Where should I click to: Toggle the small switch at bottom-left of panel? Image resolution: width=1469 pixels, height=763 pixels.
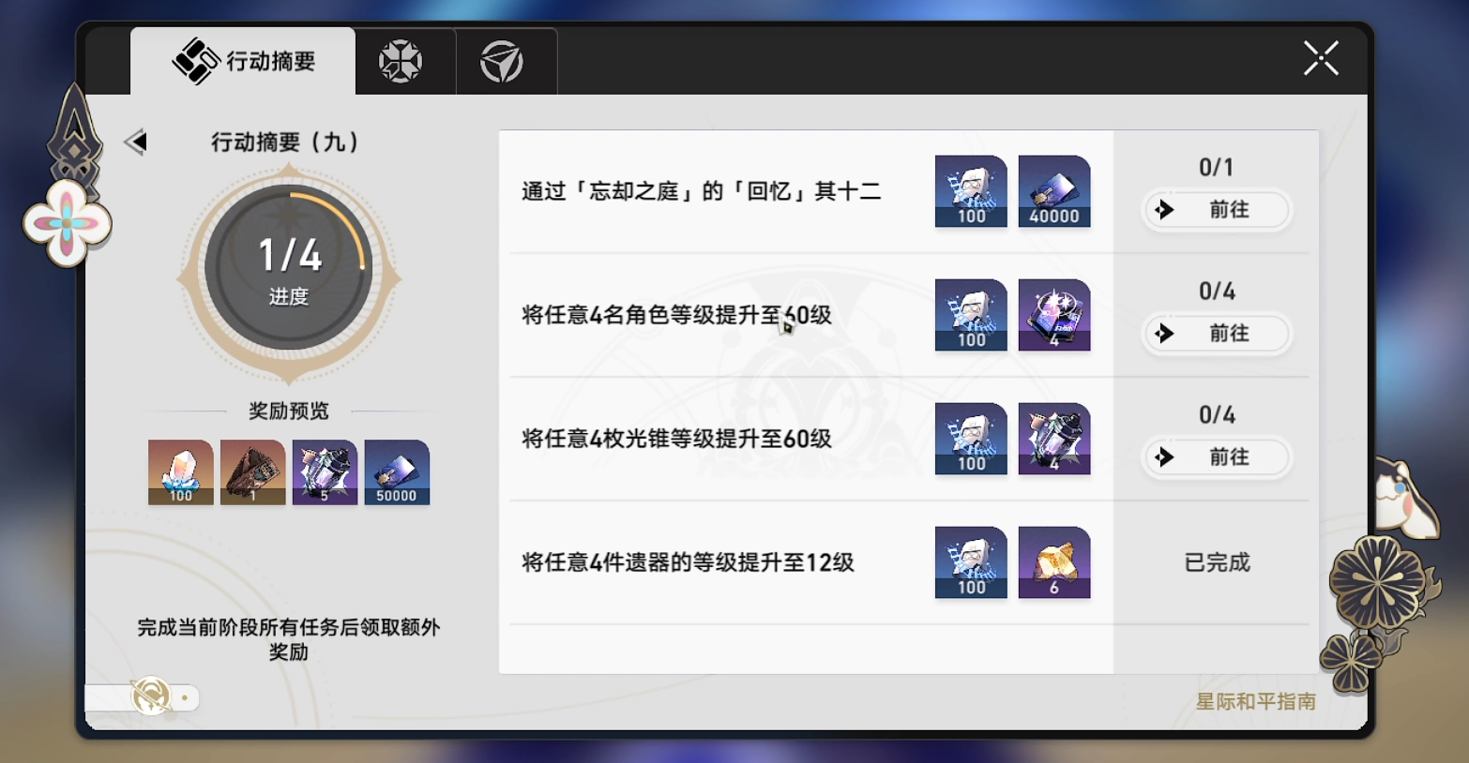144,697
